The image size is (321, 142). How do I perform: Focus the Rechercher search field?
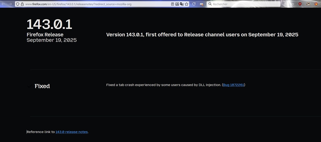point(244,4)
